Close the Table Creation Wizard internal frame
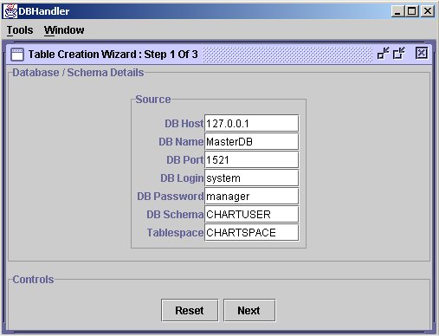439x336 pixels. coord(422,53)
